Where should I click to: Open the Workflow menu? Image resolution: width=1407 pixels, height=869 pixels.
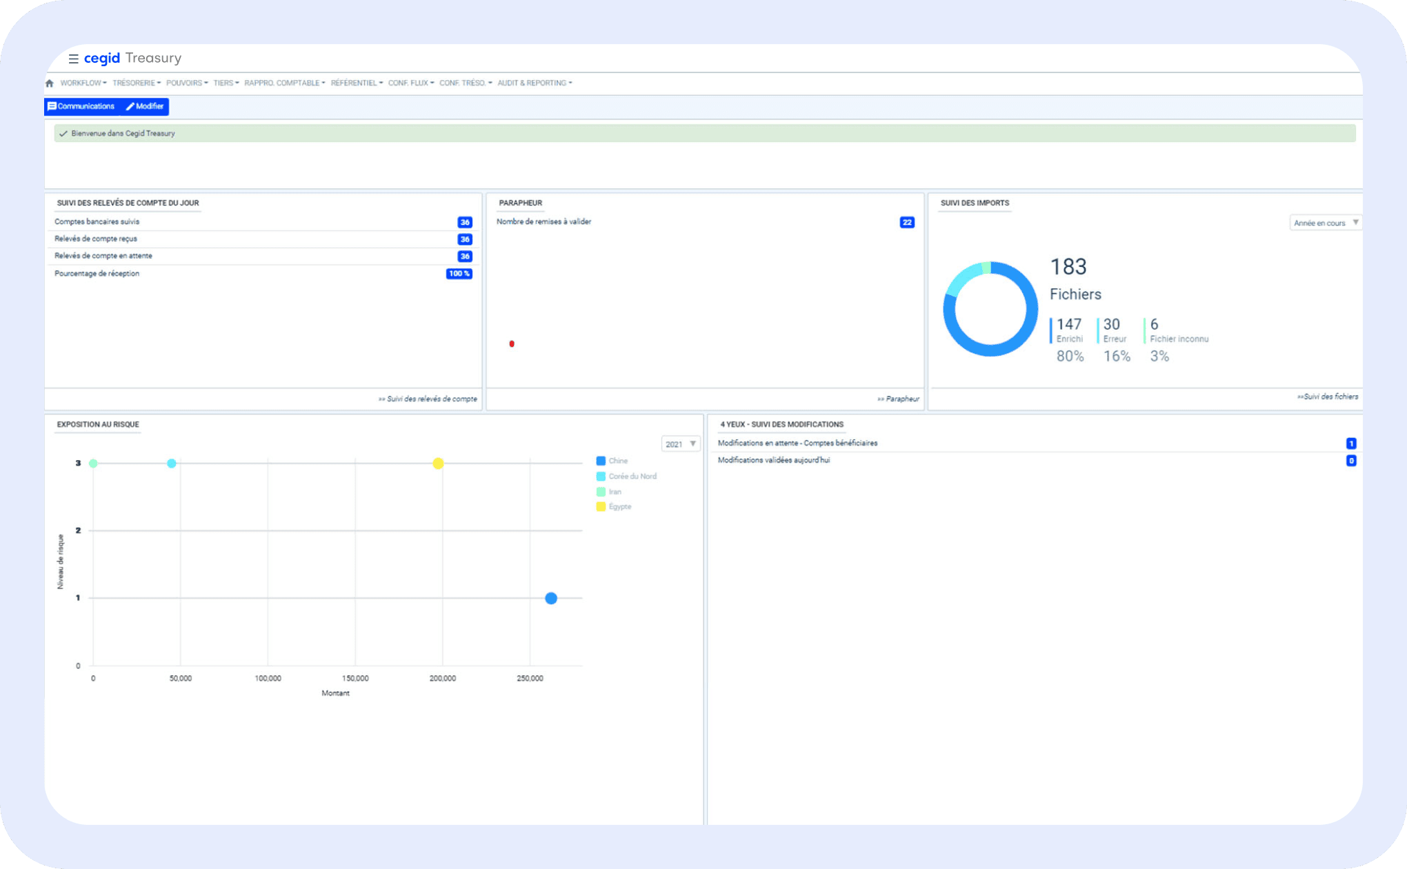83,83
